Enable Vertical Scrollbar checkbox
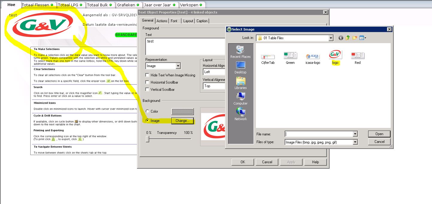This screenshot has width=432, height=204. [147, 90]
